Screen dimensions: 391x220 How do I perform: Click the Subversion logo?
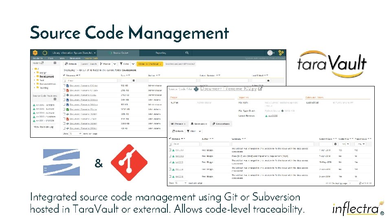point(62,163)
